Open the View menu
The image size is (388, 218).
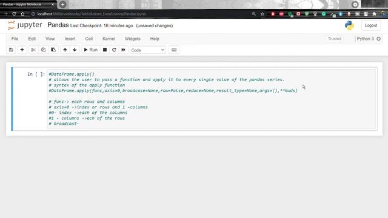pos(50,39)
